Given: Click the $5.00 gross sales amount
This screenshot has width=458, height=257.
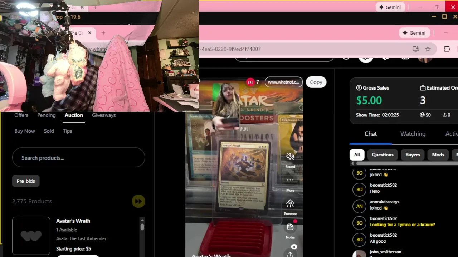Looking at the screenshot, I should pos(369,100).
